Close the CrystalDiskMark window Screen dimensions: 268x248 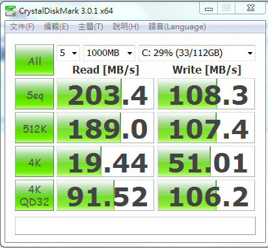[x=250, y=8]
